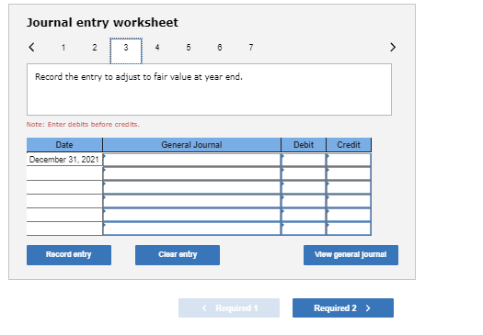This screenshot has height=335, width=483.
Task: Click the 'Enter debits before credits' note
Action: [83, 125]
